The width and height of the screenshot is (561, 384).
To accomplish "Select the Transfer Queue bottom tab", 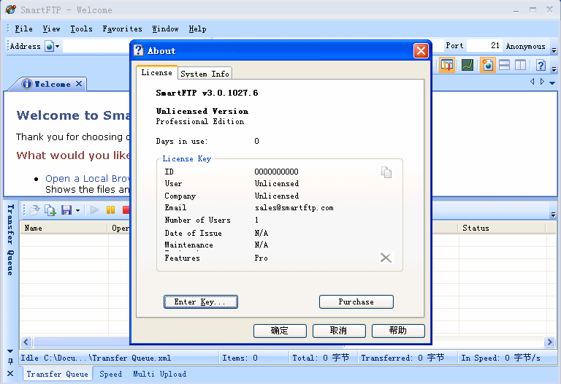I will point(57,374).
